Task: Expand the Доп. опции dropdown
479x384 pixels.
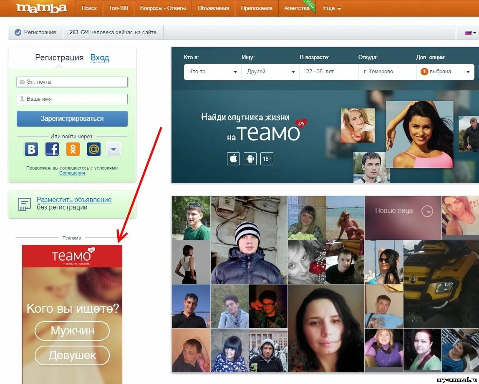Action: point(445,72)
